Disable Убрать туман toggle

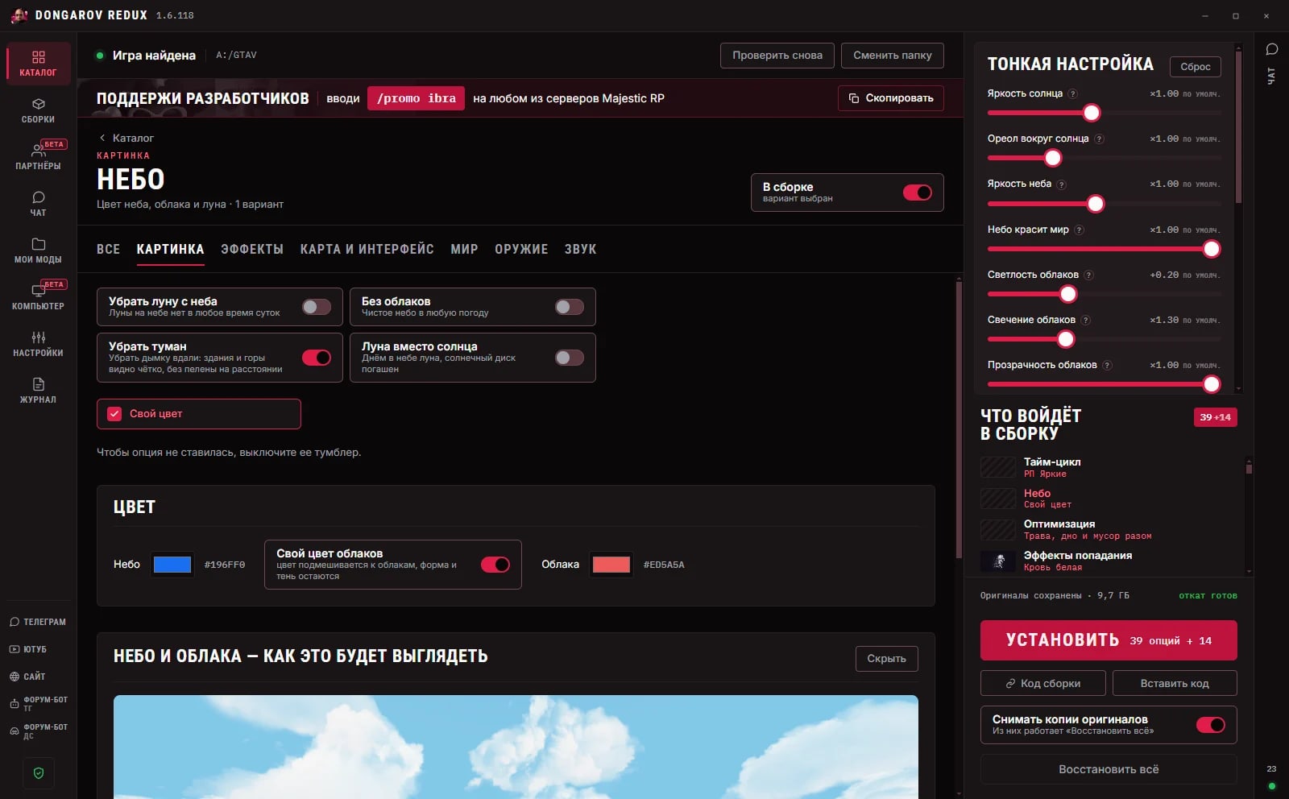(x=317, y=358)
